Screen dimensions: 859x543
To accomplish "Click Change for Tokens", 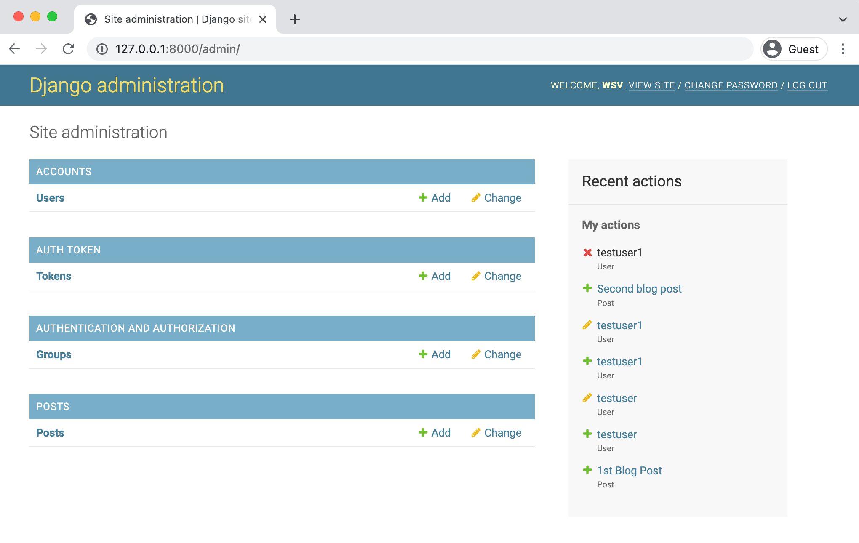I will (x=496, y=276).
